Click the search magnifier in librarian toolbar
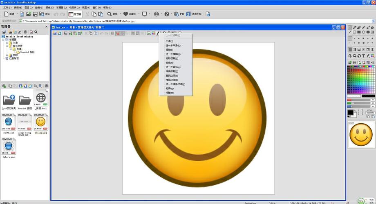The image size is (376, 204). pyautogui.click(x=36, y=32)
